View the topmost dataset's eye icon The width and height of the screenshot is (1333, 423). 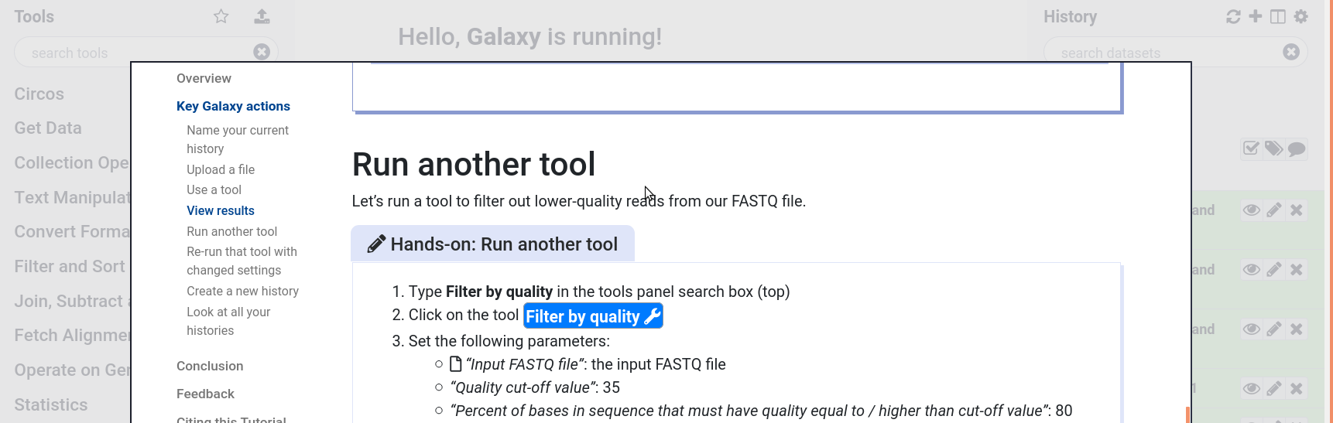pyautogui.click(x=1251, y=210)
